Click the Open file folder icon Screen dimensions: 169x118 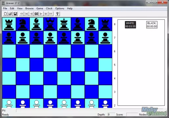tap(10, 14)
